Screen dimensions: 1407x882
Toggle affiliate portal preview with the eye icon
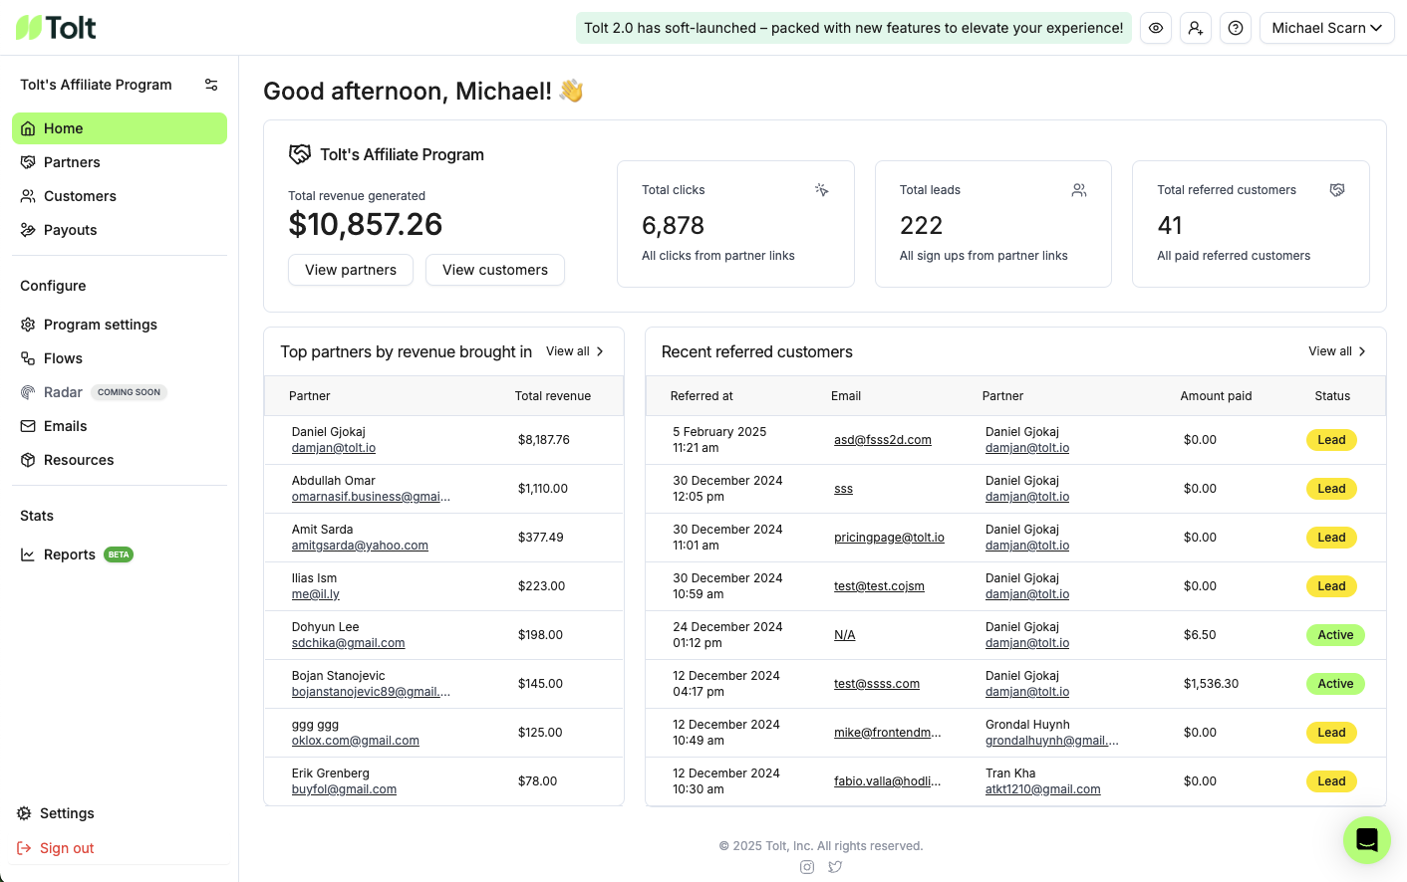coord(1155,28)
